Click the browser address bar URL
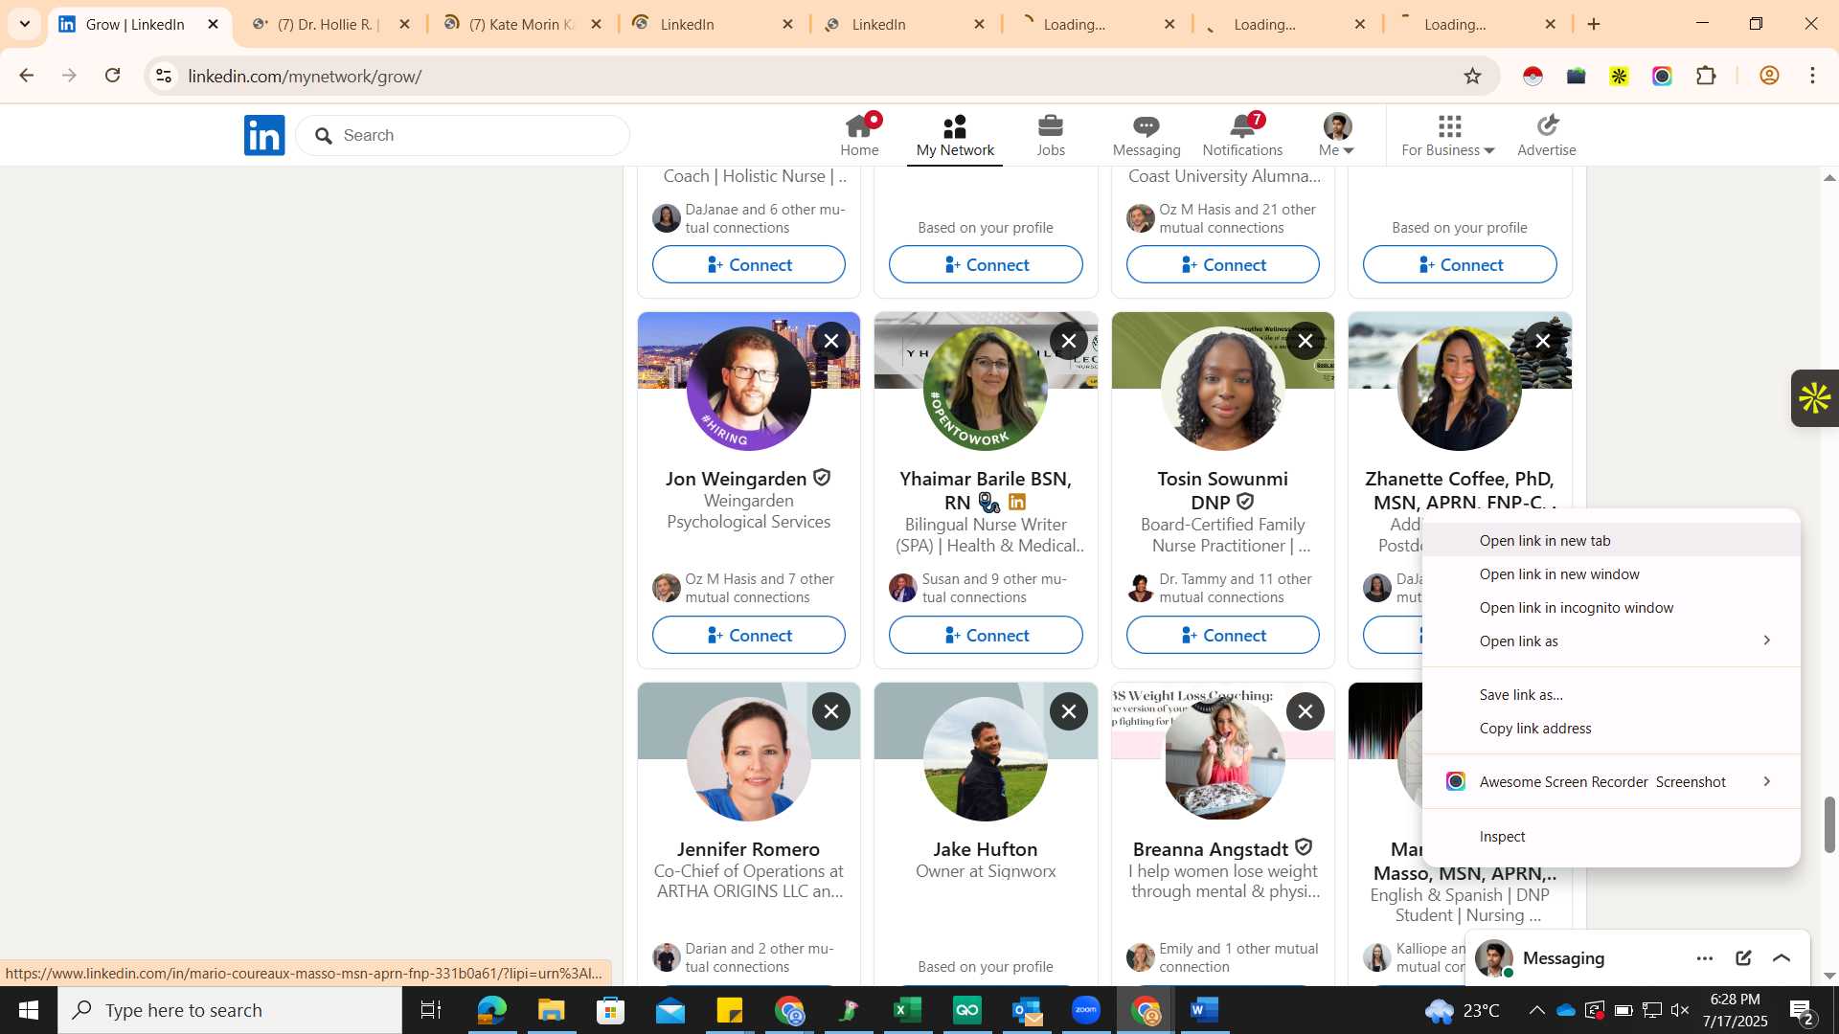Viewport: 1839px width, 1034px height. pyautogui.click(x=305, y=76)
